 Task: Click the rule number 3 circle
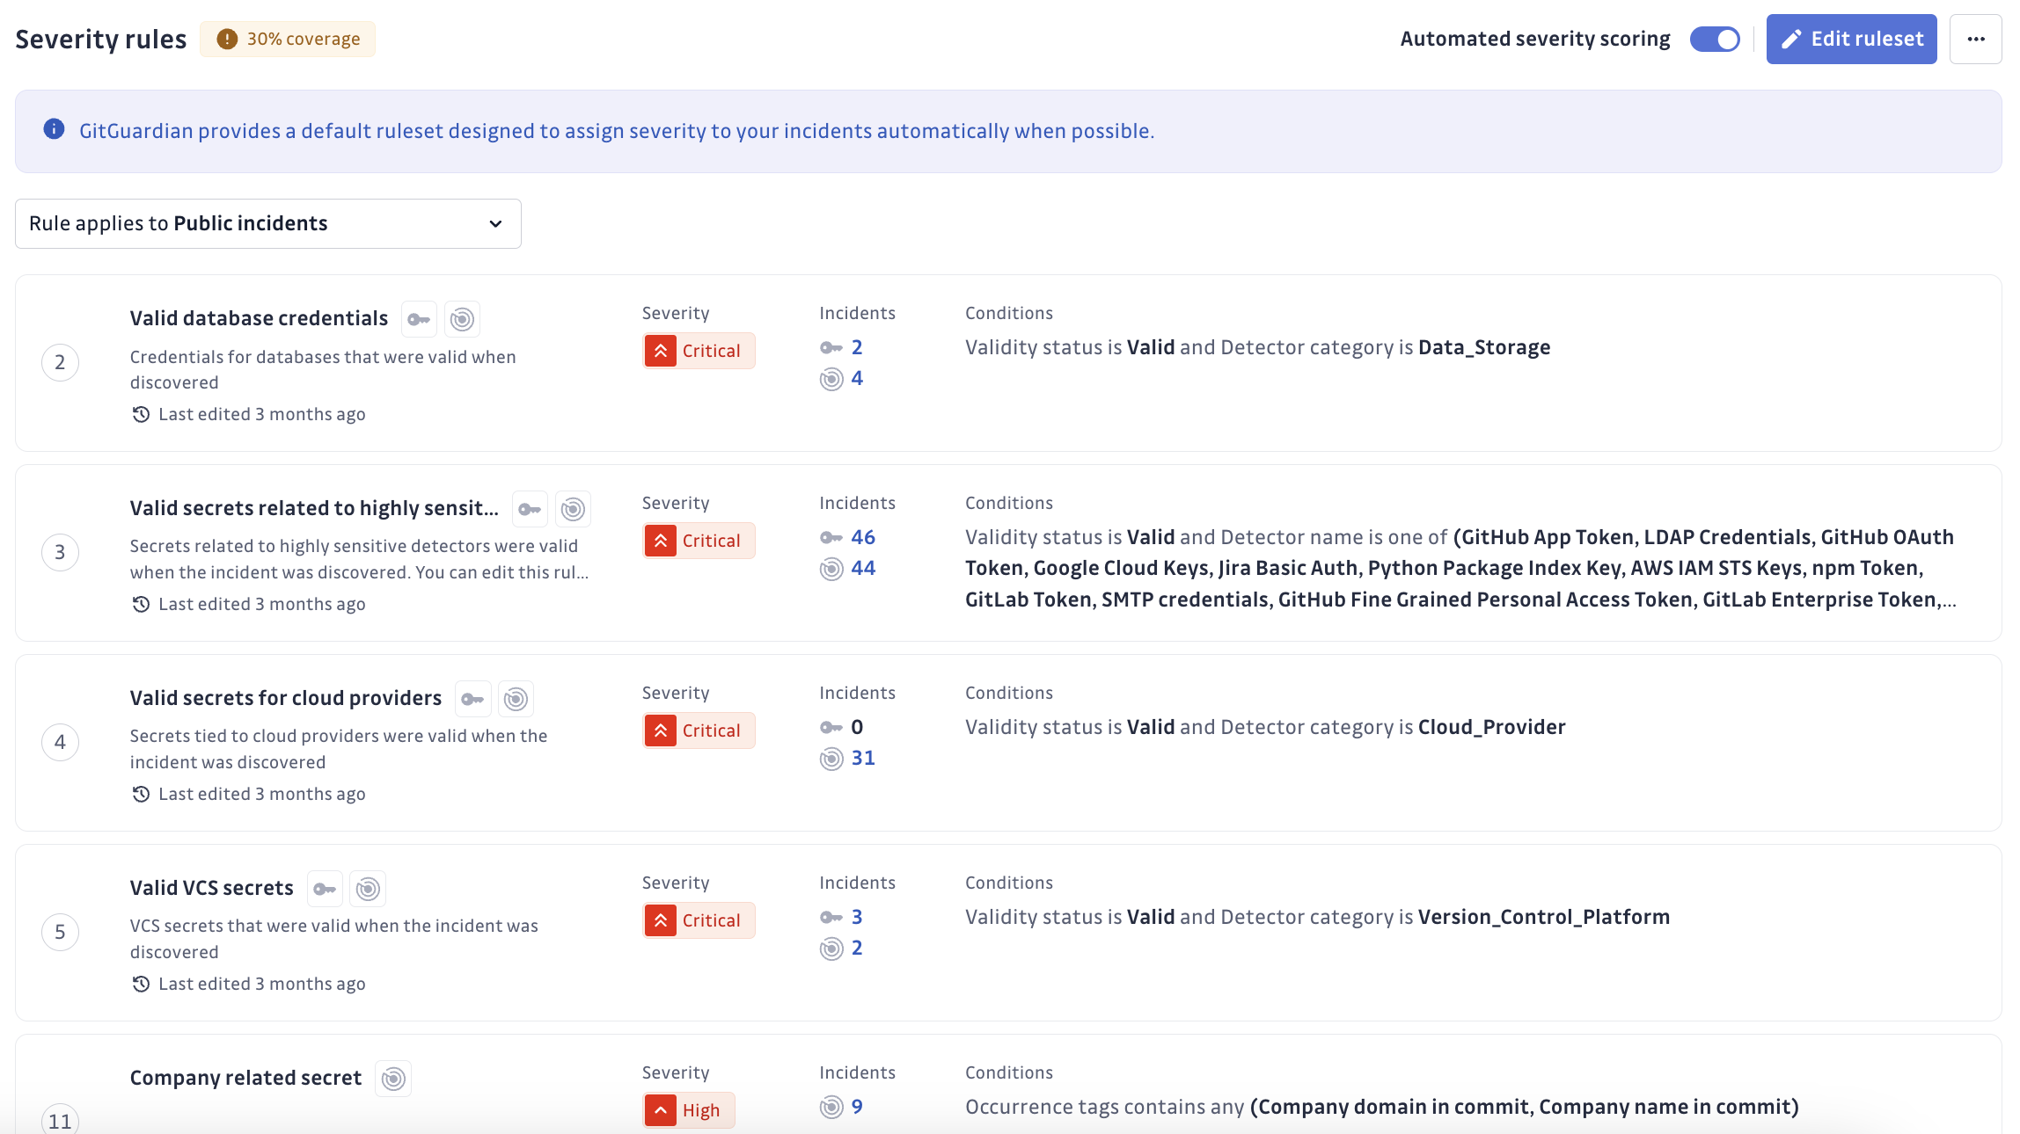pyautogui.click(x=60, y=552)
